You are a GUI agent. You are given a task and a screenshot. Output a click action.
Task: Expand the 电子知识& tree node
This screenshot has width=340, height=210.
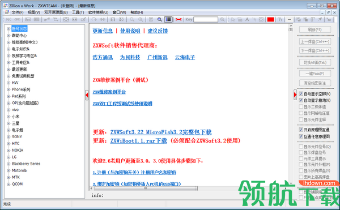8,49
